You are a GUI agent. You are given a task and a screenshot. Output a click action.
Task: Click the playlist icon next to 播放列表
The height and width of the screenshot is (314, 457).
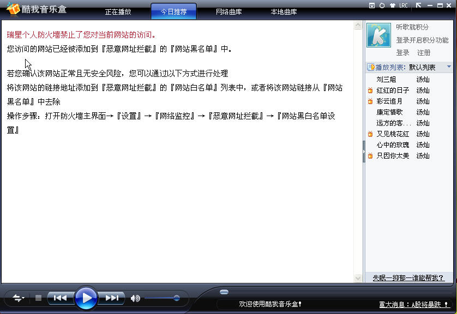(x=371, y=67)
